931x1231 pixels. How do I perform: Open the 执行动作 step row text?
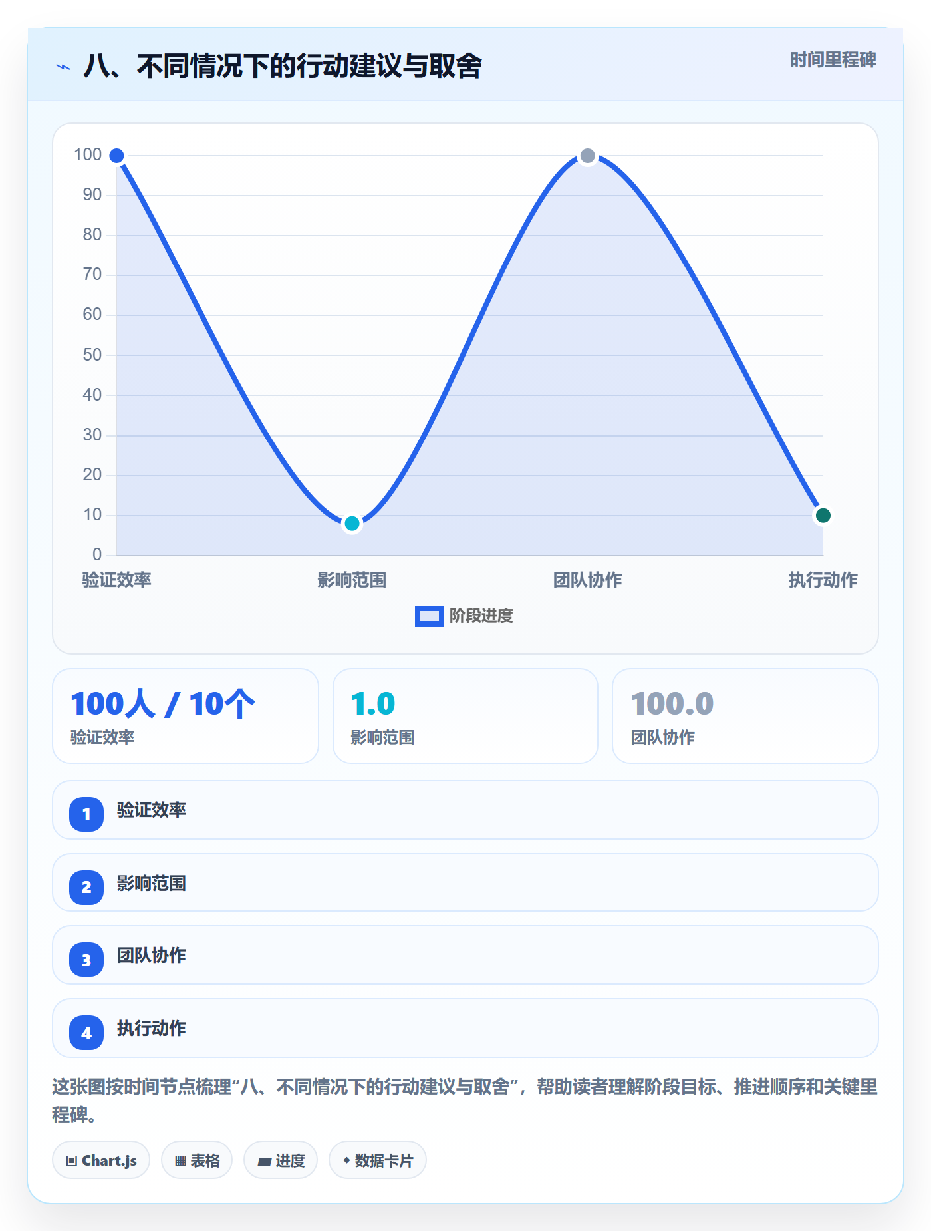[x=152, y=1028]
